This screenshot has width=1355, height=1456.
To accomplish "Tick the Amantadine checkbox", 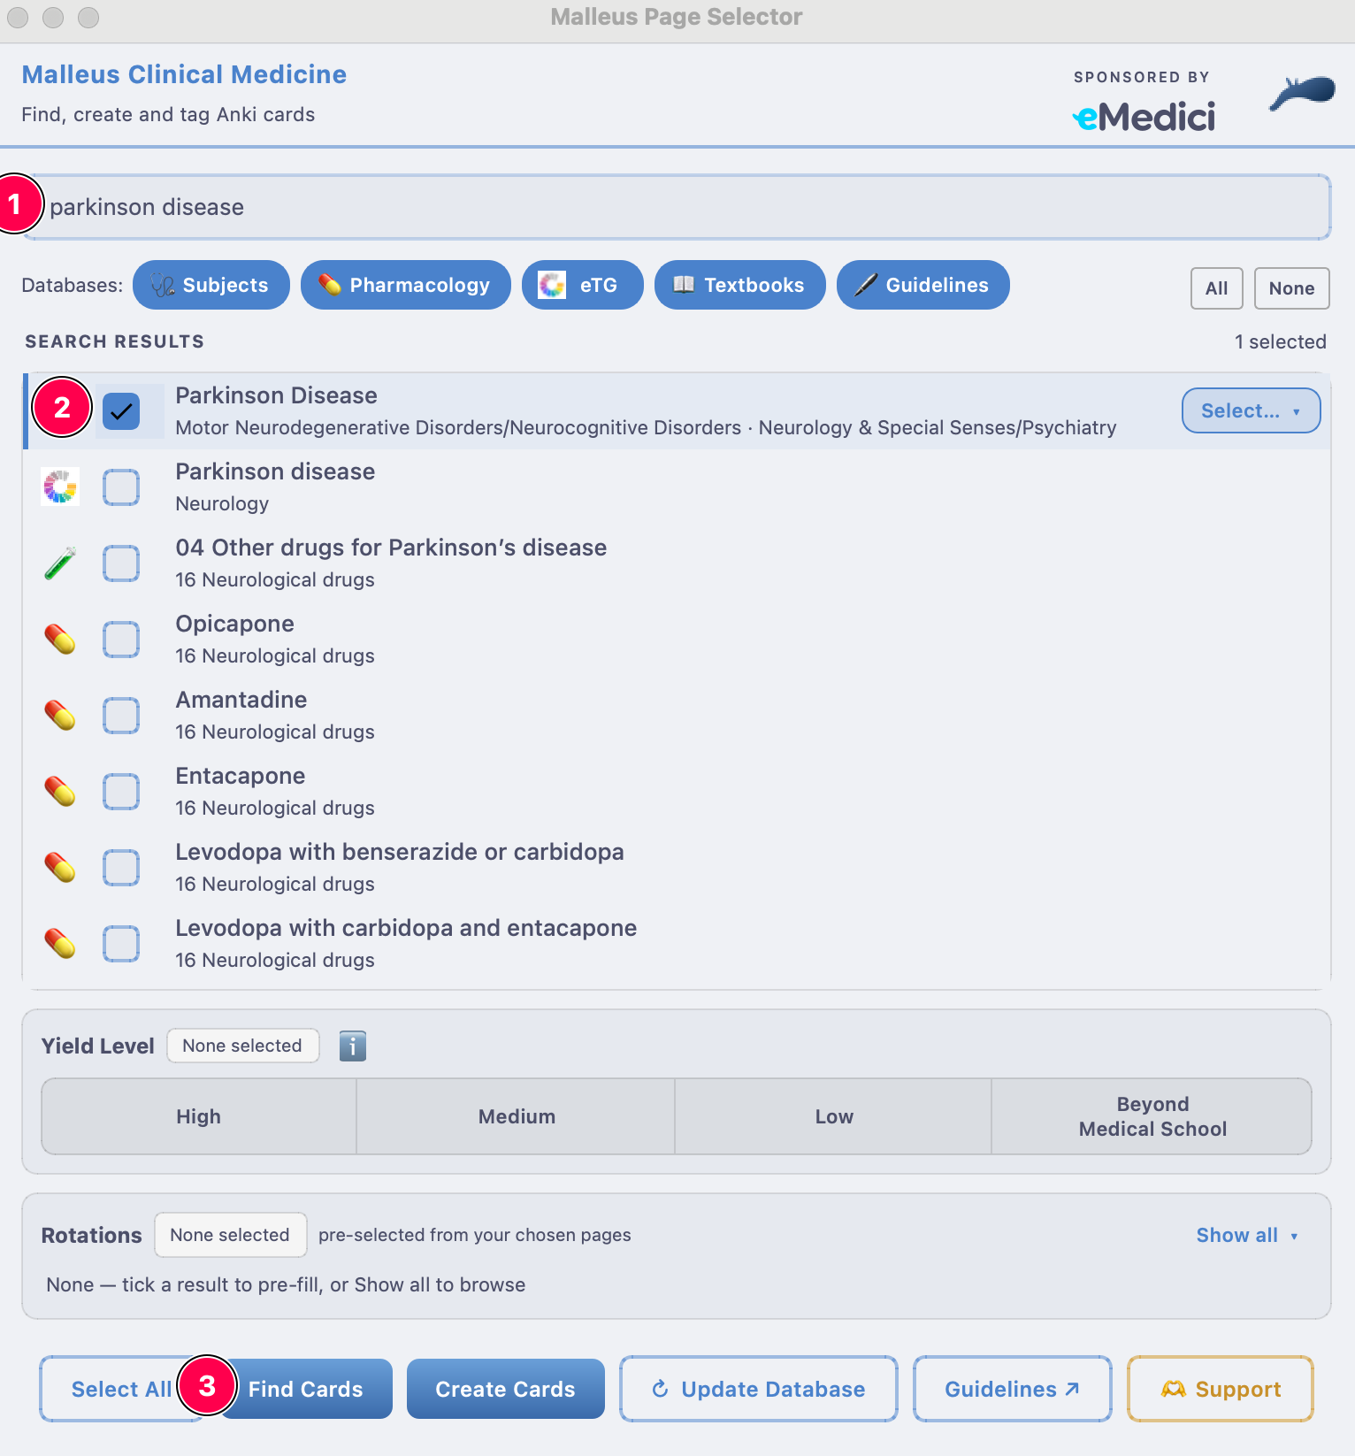I will coord(121,716).
